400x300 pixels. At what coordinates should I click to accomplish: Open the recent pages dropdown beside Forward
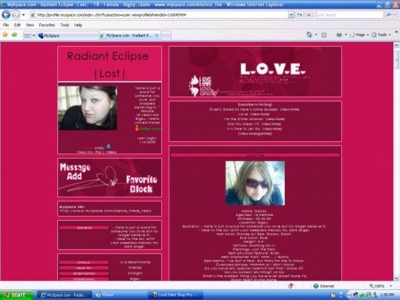pos(23,14)
